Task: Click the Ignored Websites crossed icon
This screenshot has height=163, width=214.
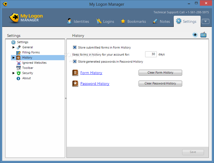Action: pos(19,63)
